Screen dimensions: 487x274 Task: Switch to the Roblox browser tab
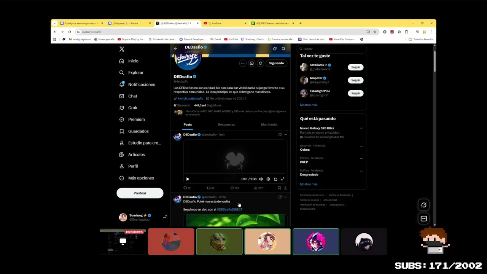[129, 23]
